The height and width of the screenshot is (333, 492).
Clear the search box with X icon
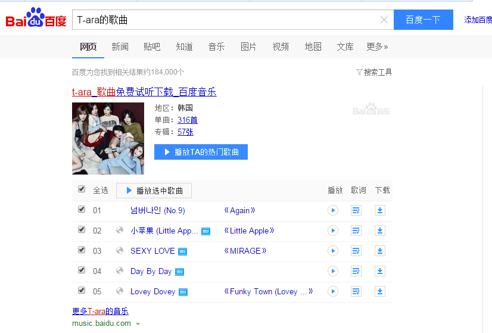point(384,20)
